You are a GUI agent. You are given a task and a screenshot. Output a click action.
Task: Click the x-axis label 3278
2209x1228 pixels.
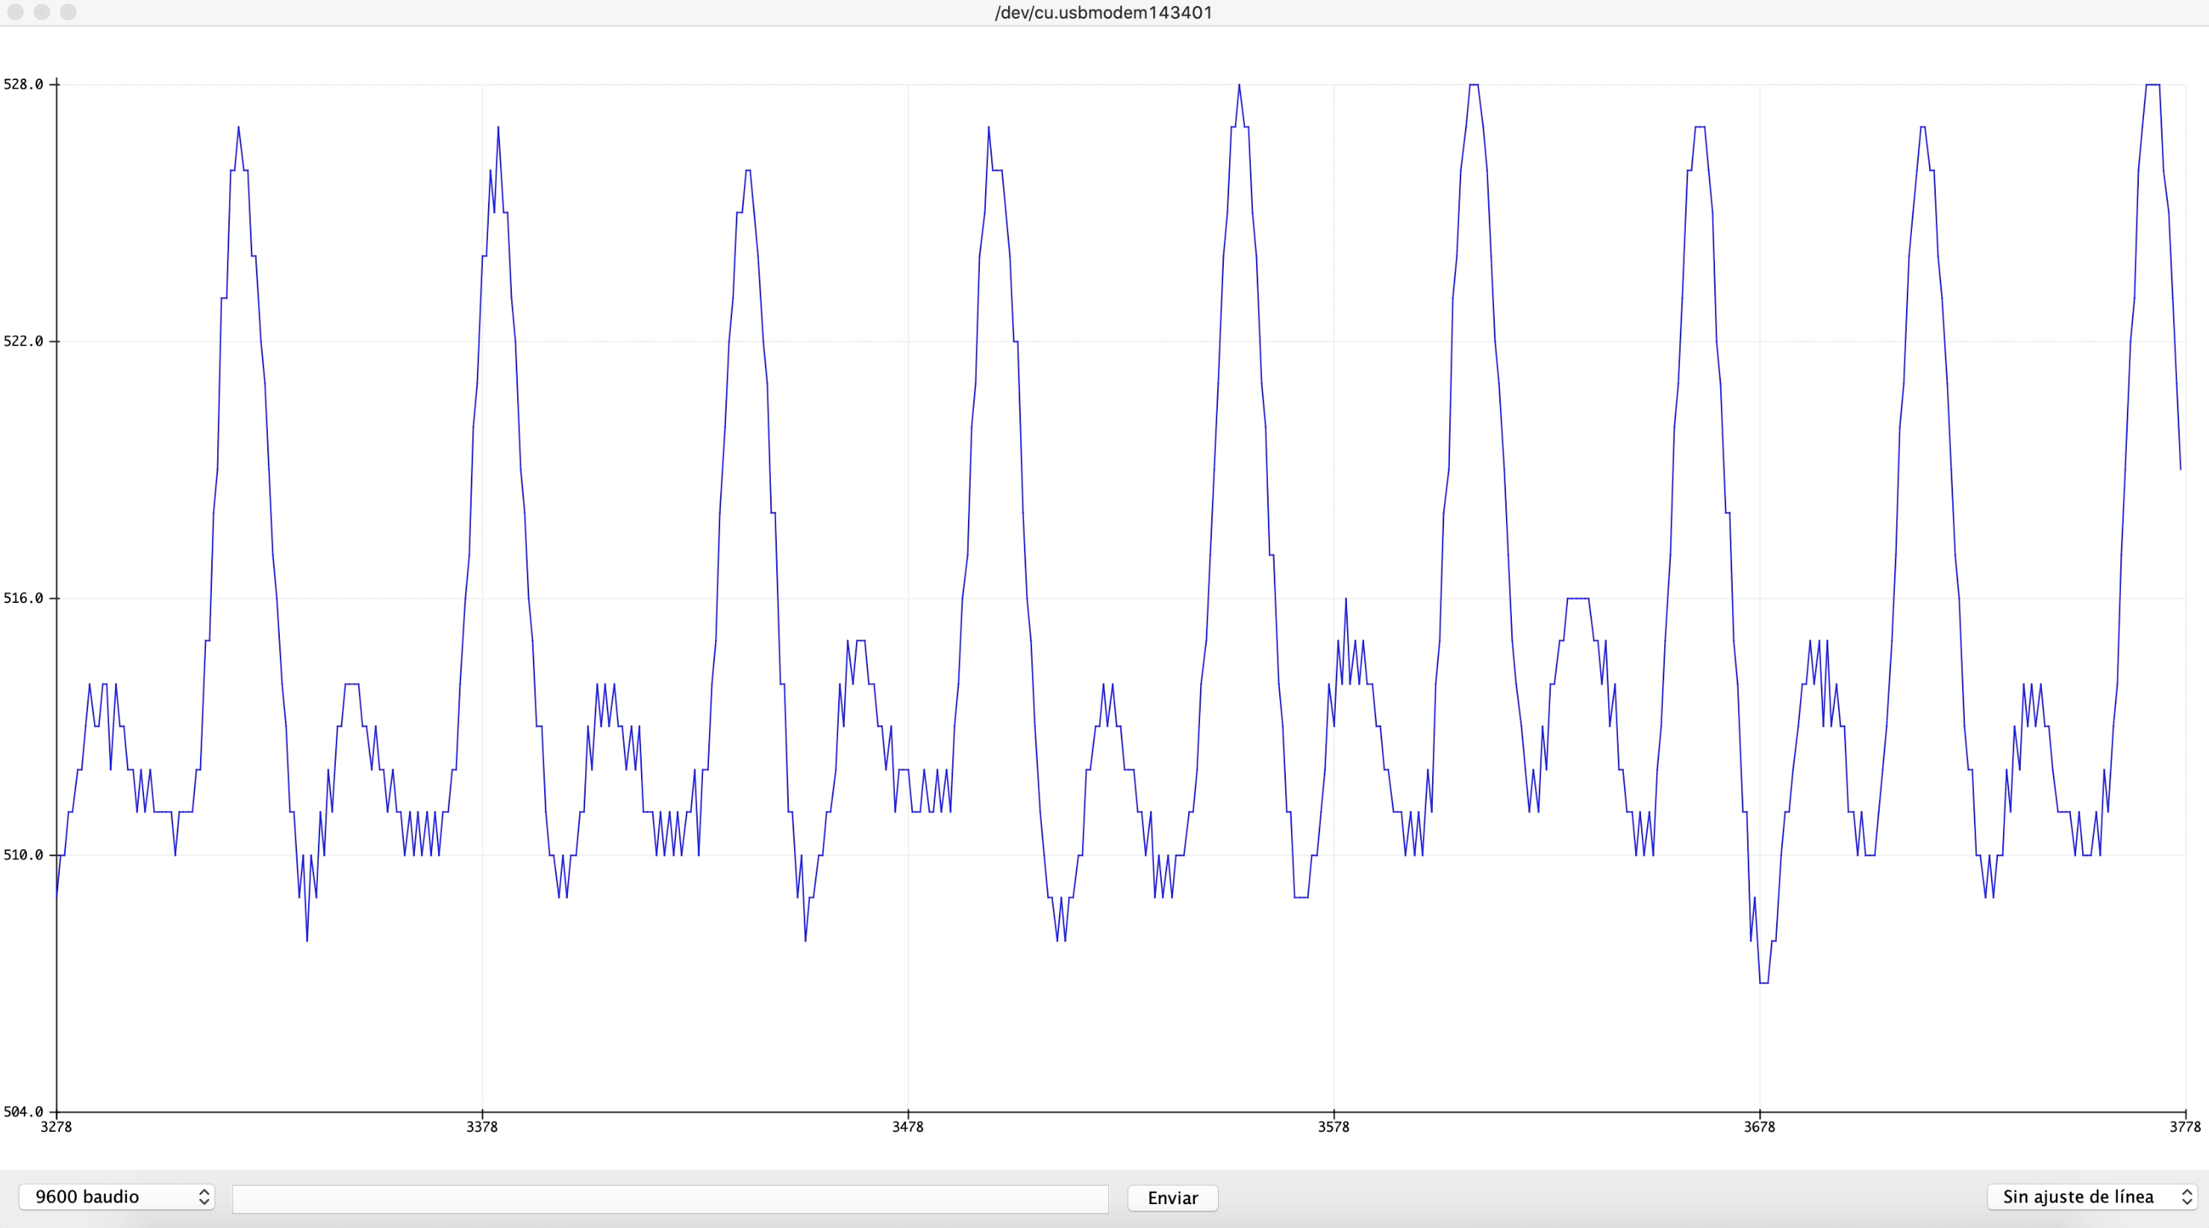coord(57,1127)
